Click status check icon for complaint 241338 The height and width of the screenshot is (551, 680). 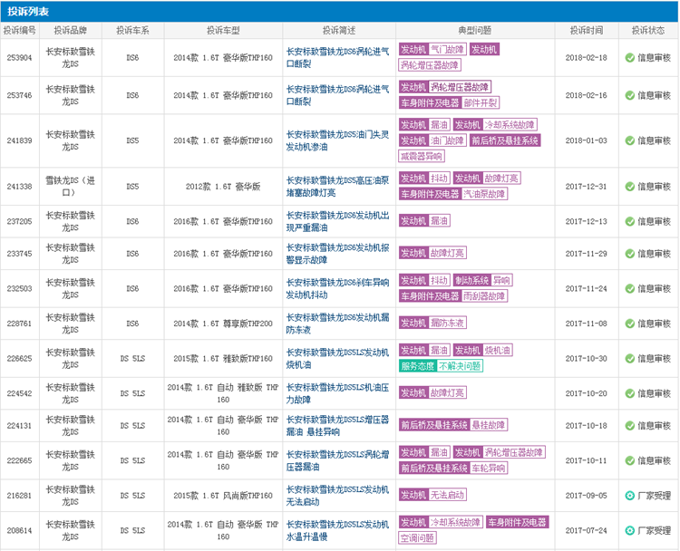point(630,187)
